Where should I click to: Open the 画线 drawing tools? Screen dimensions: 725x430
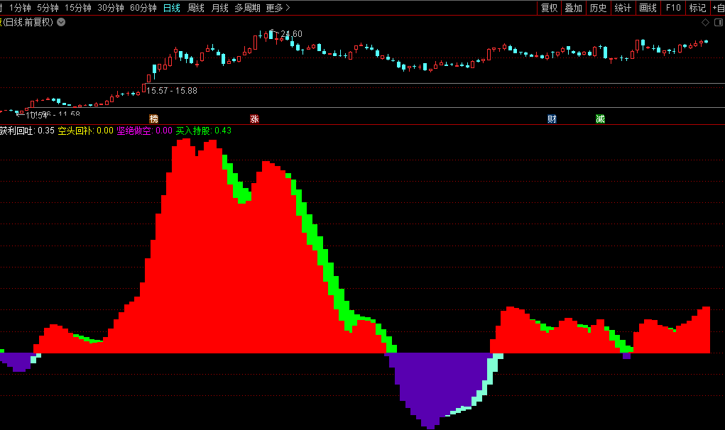point(648,9)
